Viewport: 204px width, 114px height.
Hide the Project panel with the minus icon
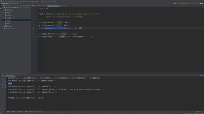pyautogui.click(x=30, y=6)
